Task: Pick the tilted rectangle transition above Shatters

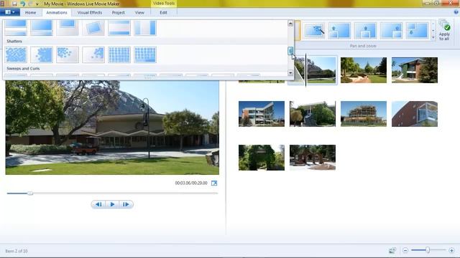Action: point(93,28)
